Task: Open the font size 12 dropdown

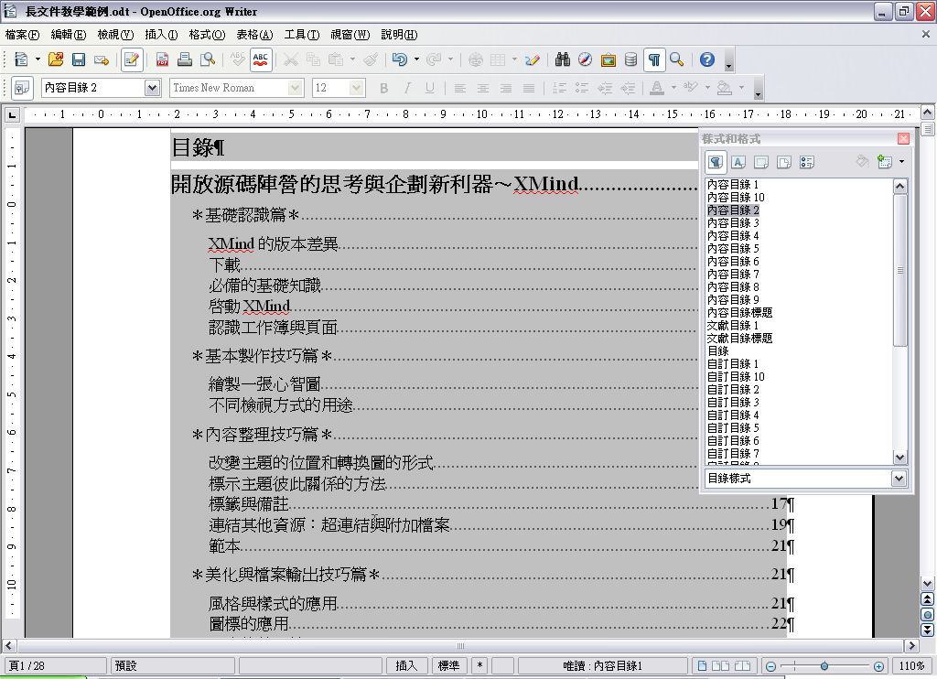Action: click(357, 88)
